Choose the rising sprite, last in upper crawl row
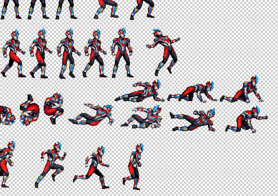 click(x=242, y=89)
